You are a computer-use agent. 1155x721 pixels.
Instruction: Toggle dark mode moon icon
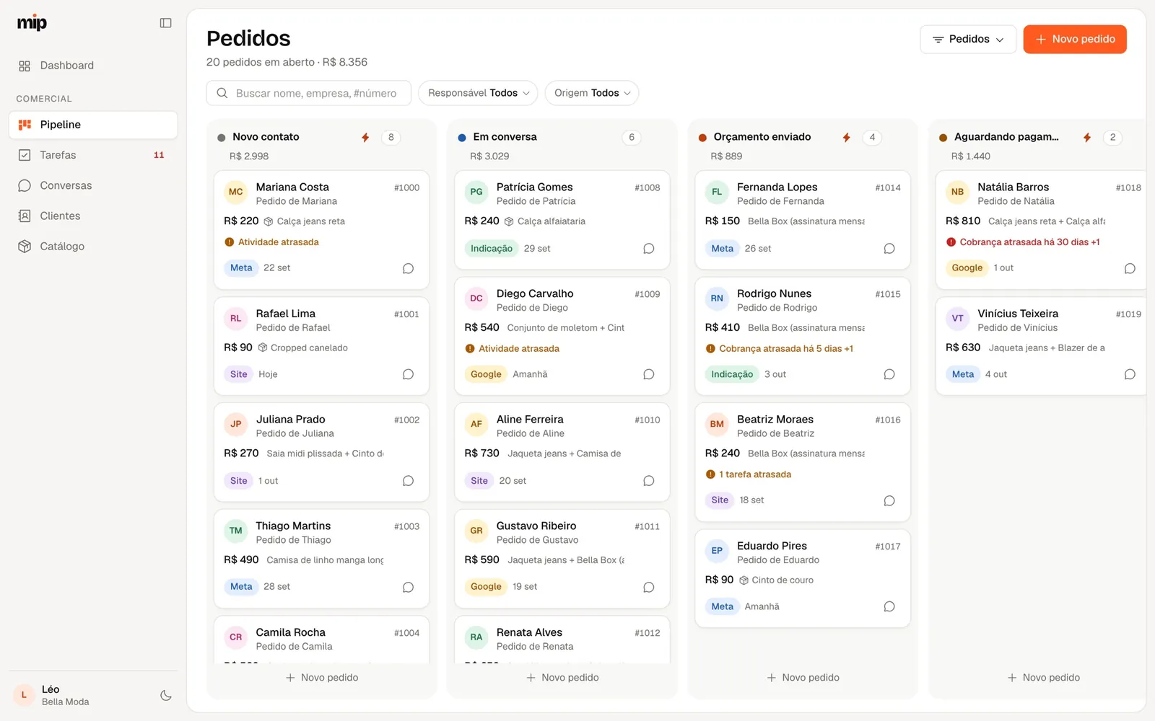pos(166,696)
